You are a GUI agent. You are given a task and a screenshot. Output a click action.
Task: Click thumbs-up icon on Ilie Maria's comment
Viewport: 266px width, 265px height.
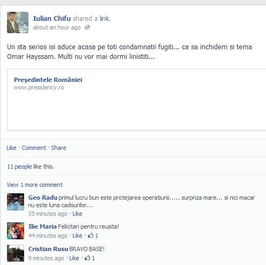pyautogui.click(x=91, y=236)
